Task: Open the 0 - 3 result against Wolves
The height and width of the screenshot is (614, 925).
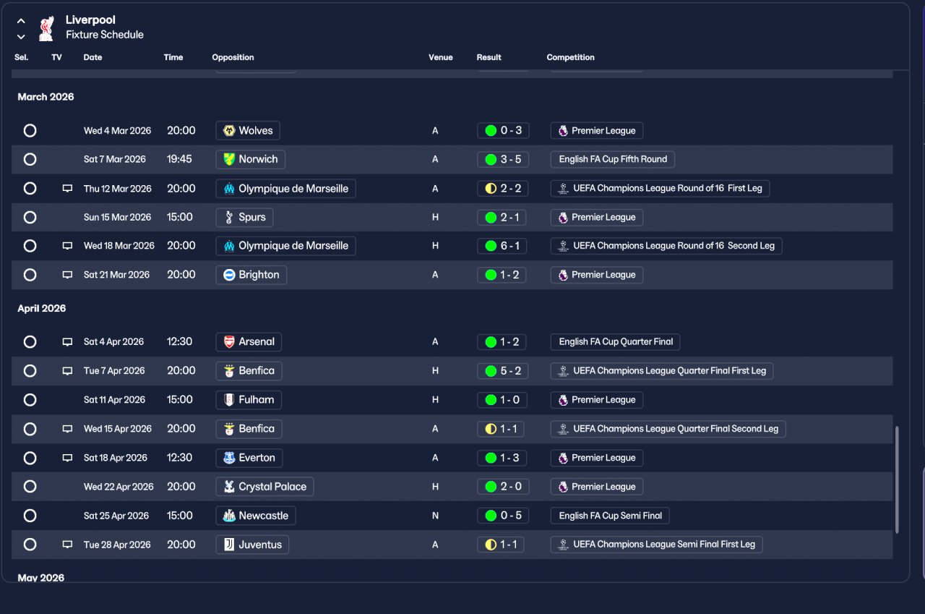Action: point(503,131)
